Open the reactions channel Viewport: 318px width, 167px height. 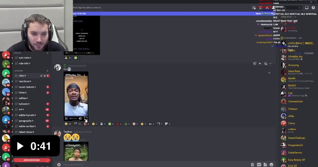[25, 81]
